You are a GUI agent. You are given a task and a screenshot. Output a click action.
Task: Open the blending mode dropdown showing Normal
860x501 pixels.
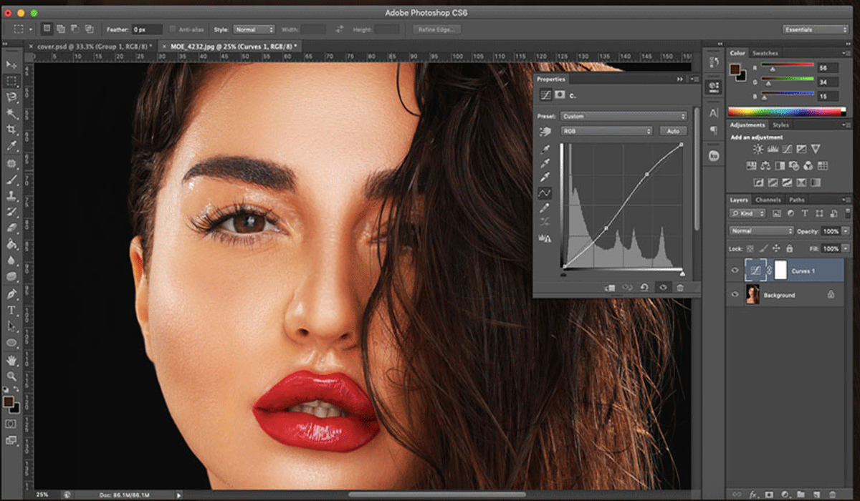tap(761, 230)
